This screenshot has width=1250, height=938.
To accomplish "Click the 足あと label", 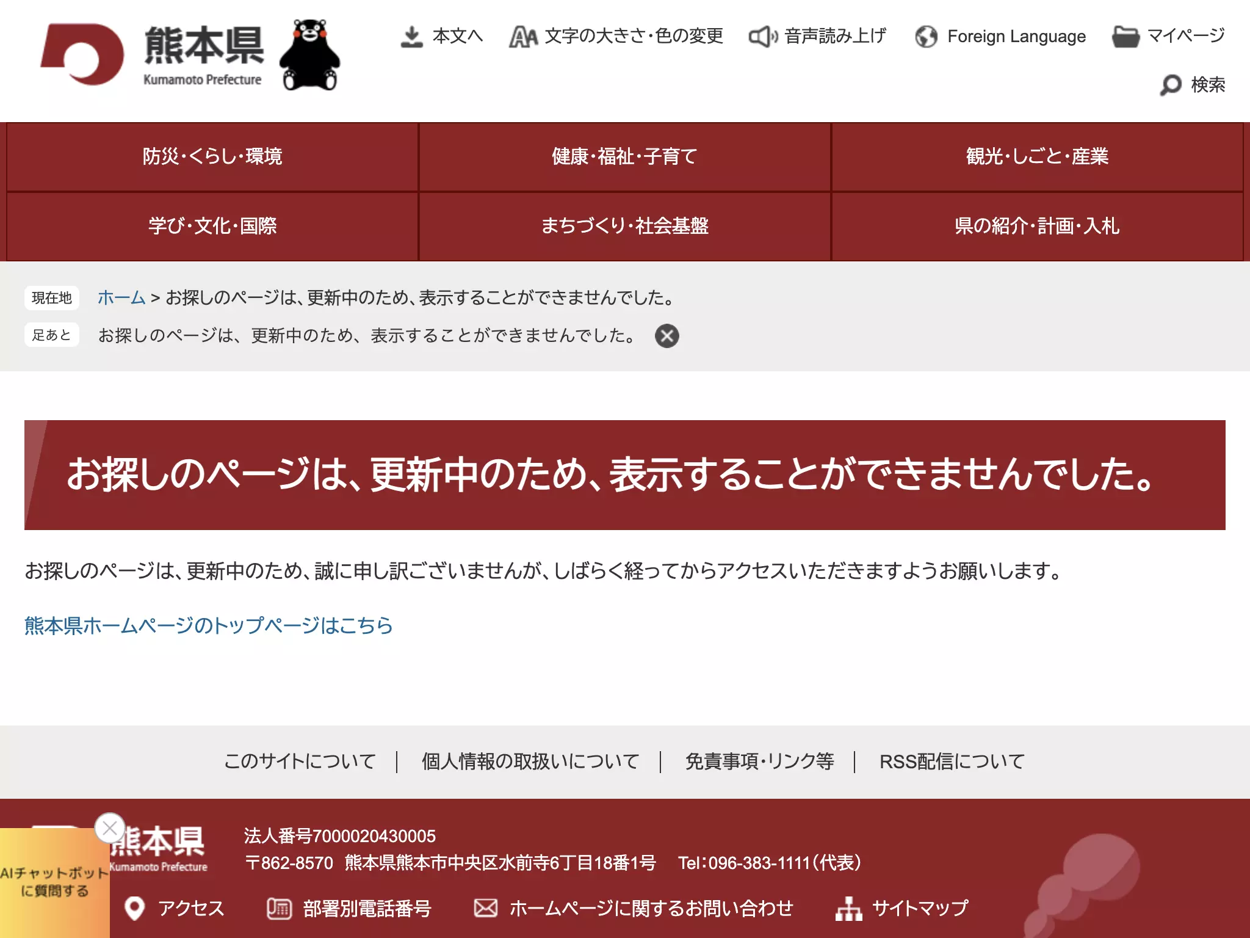I will pos(52,335).
